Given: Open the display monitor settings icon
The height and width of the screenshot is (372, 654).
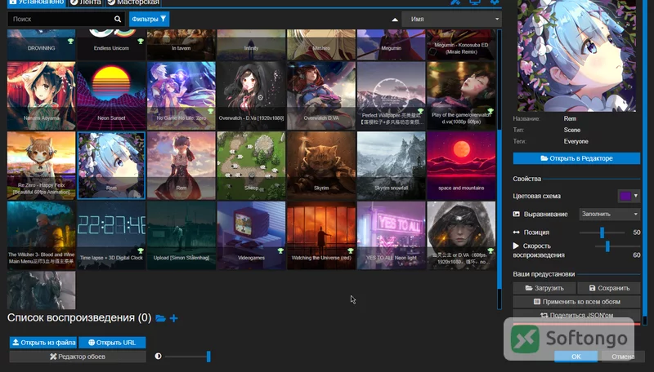Looking at the screenshot, I should tap(475, 2).
